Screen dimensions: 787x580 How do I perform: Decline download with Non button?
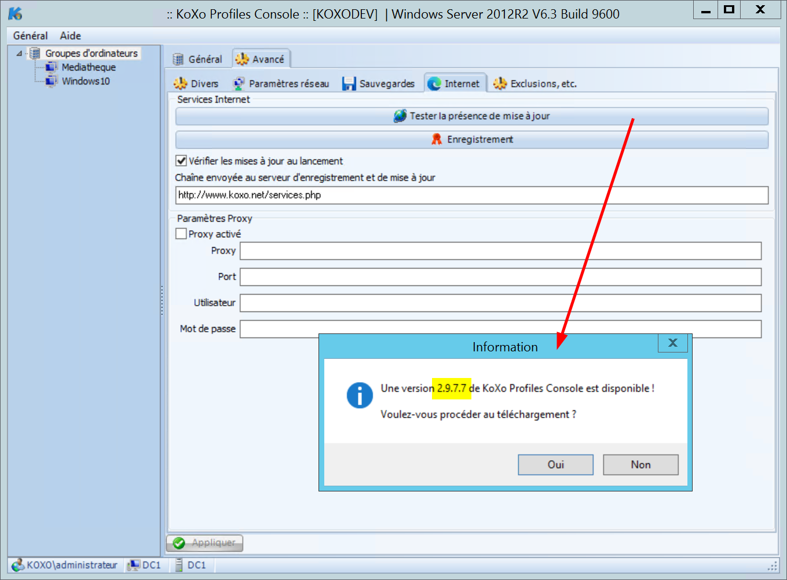(x=640, y=465)
